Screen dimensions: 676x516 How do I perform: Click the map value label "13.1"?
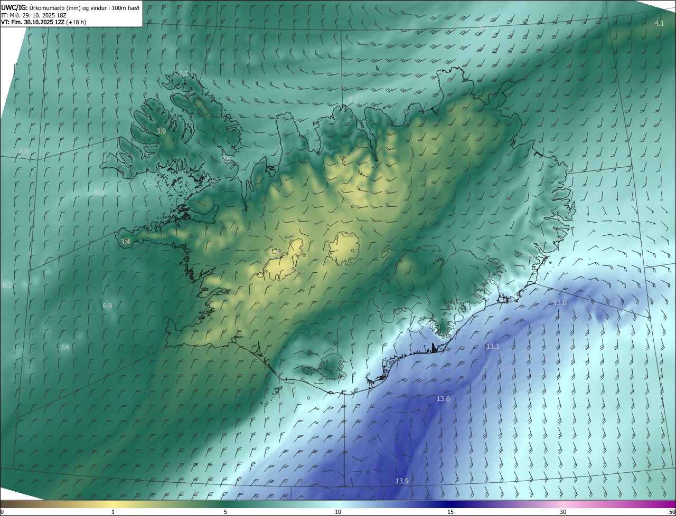point(492,346)
